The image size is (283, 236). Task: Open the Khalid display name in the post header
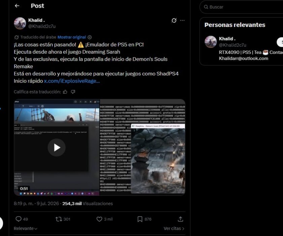point(36,20)
